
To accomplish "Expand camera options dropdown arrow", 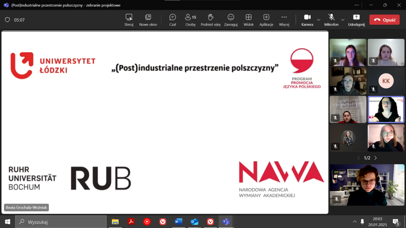I will click(x=319, y=20).
